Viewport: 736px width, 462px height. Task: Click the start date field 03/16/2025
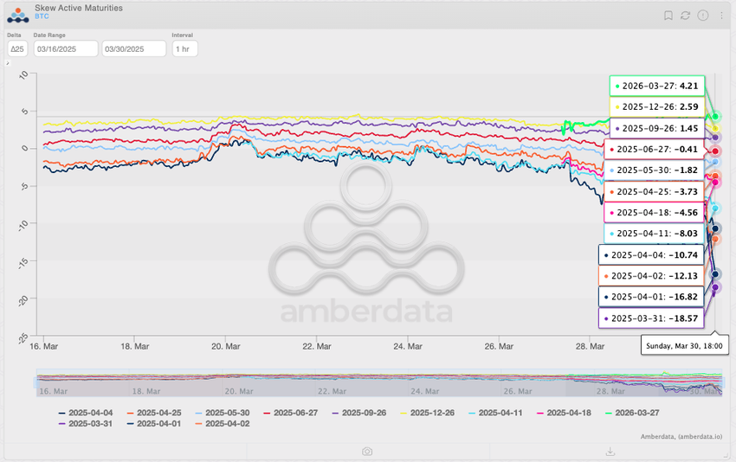65,48
